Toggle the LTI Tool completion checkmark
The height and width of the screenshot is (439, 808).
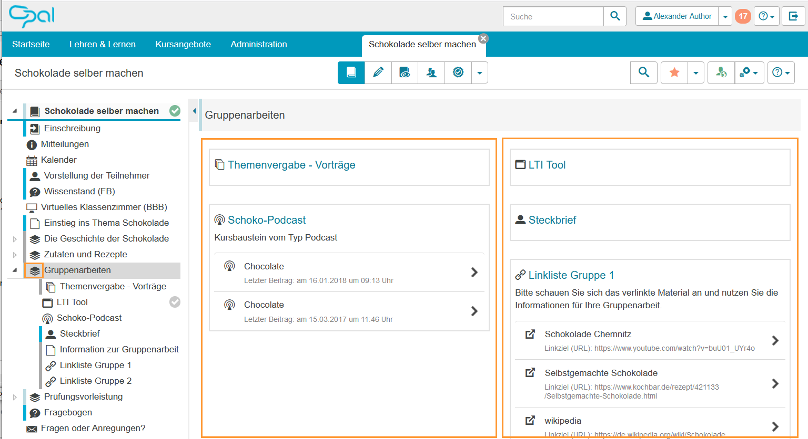175,302
